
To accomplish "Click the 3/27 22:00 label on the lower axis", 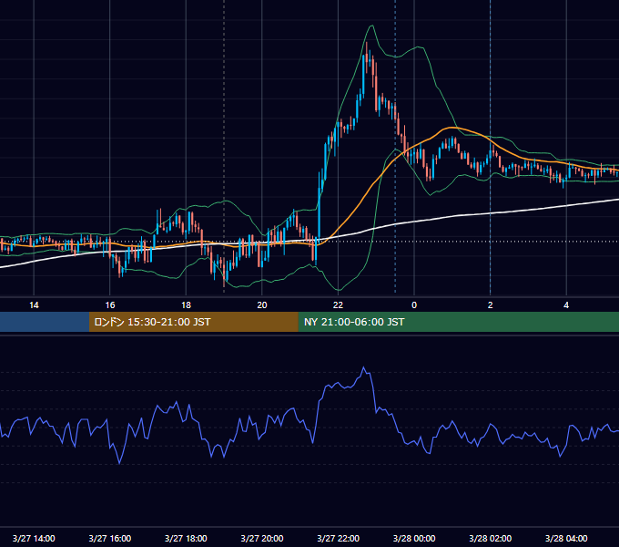I will pos(339,538).
